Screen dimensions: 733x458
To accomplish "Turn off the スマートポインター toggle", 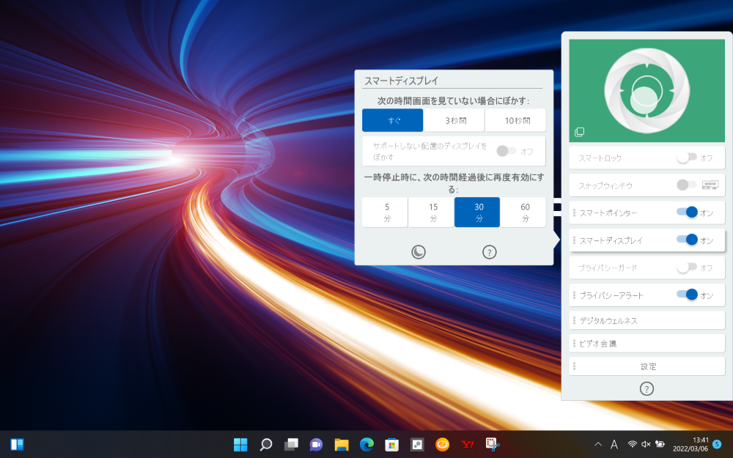I will tap(687, 213).
